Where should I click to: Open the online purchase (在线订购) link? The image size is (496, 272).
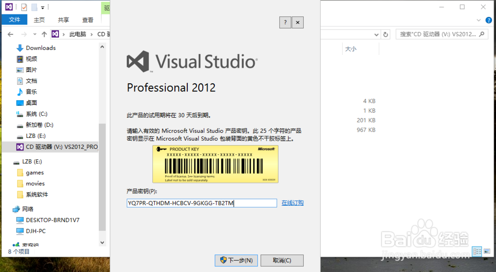coord(293,203)
